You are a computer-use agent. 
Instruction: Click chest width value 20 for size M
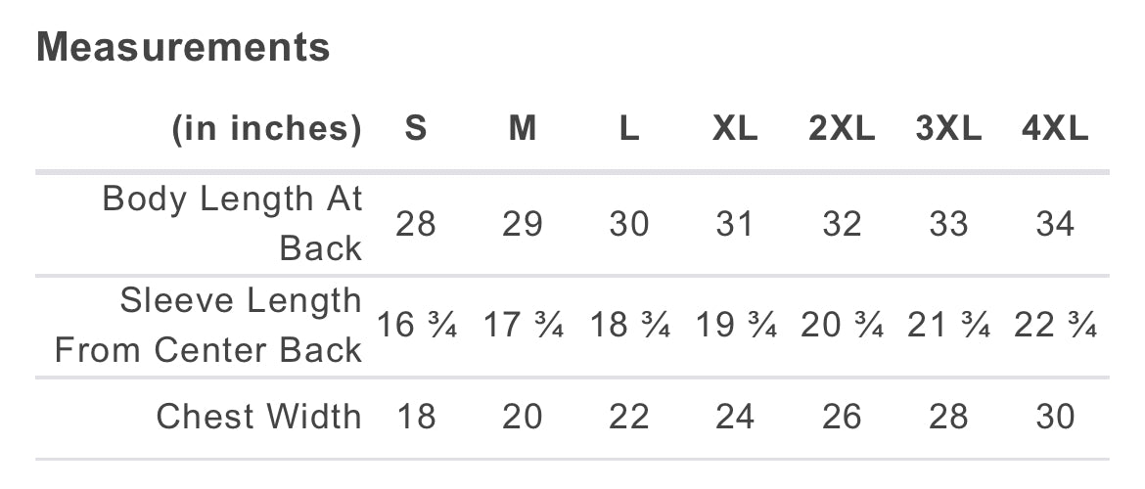(523, 417)
